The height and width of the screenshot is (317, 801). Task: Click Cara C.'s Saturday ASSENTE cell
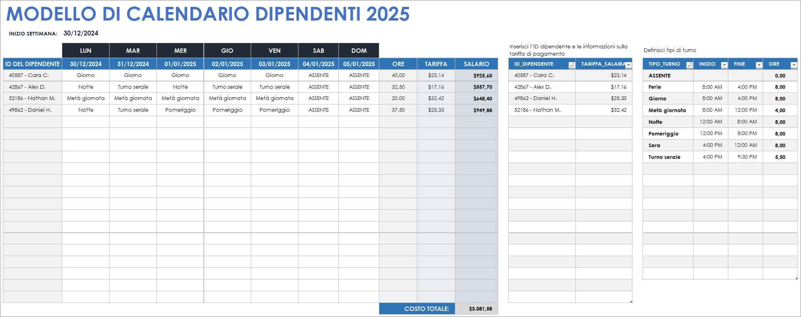click(x=319, y=75)
